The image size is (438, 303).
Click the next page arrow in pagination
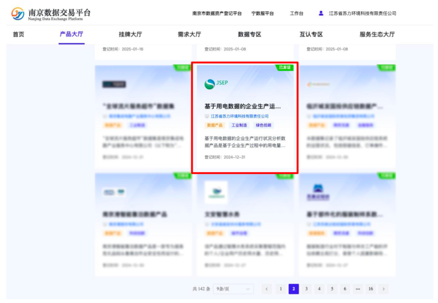click(x=384, y=289)
